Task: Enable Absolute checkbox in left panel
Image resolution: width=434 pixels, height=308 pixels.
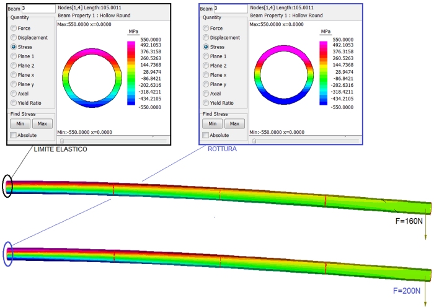Action: tap(14, 135)
